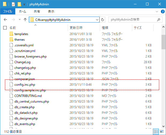The image size is (166, 135).
Task: Open the address bar history dropdown
Action: (97, 20)
